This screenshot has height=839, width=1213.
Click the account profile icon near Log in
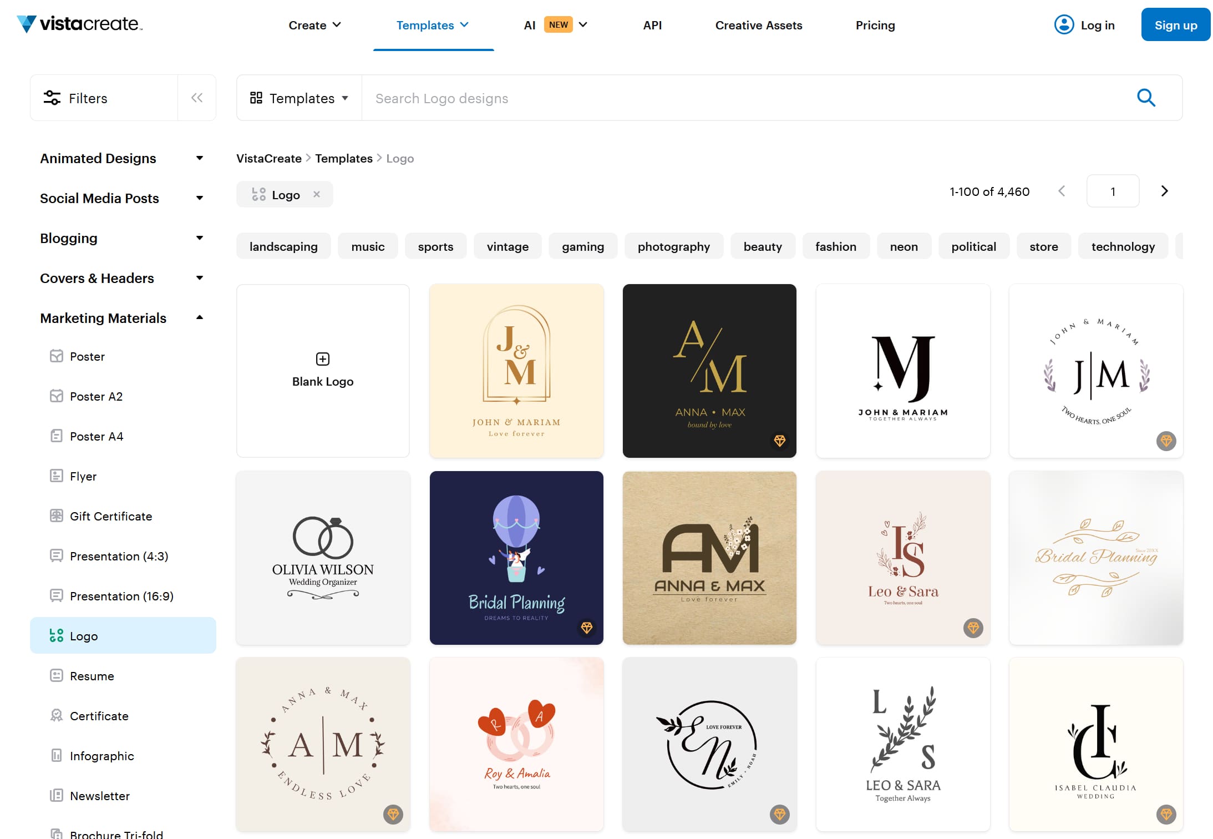pyautogui.click(x=1064, y=24)
